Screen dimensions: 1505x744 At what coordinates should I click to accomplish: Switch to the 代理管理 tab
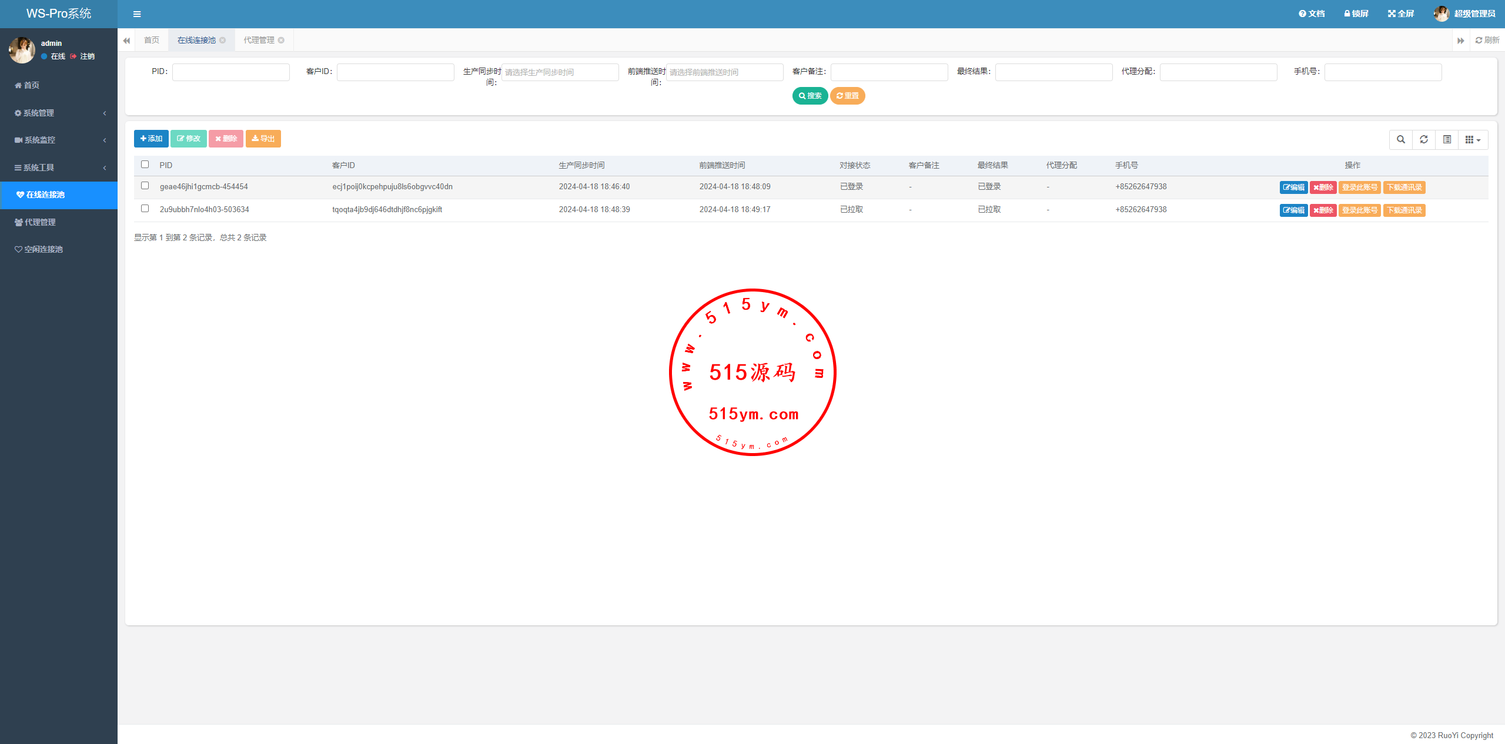tap(259, 40)
